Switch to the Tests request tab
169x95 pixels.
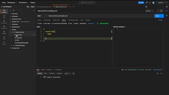(82, 20)
